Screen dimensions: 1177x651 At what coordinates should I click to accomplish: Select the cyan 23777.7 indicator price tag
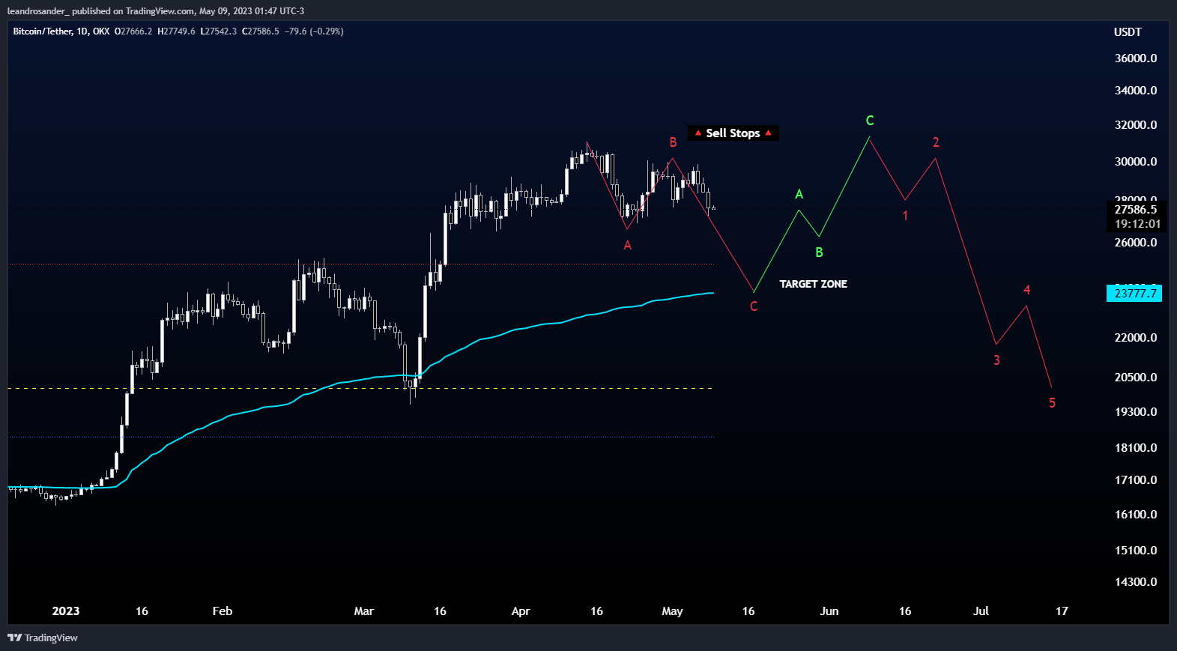point(1134,293)
